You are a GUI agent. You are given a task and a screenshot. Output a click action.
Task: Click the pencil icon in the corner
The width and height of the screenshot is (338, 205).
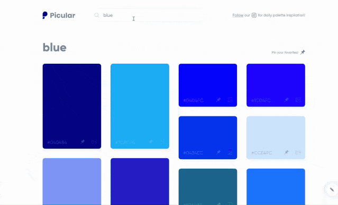tap(332, 190)
